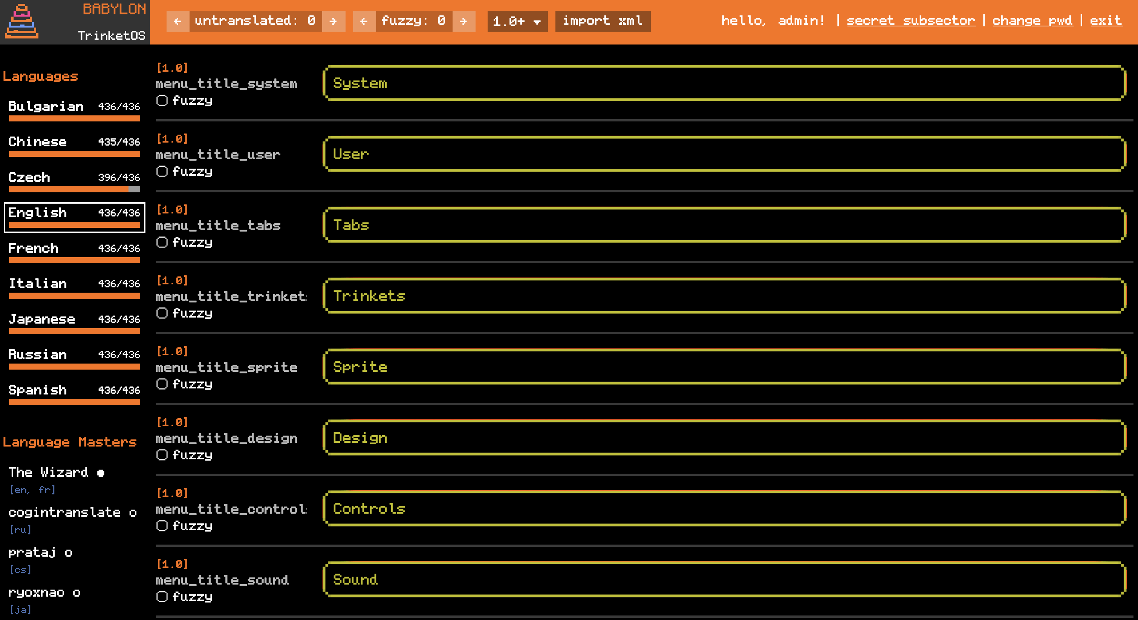Choose the Russian language entry
The image size is (1138, 620).
pos(38,354)
